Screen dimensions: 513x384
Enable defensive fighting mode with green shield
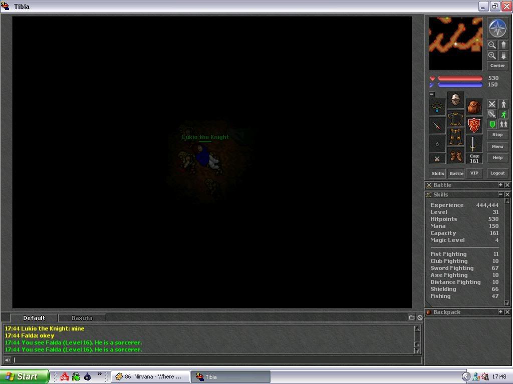[x=492, y=124]
